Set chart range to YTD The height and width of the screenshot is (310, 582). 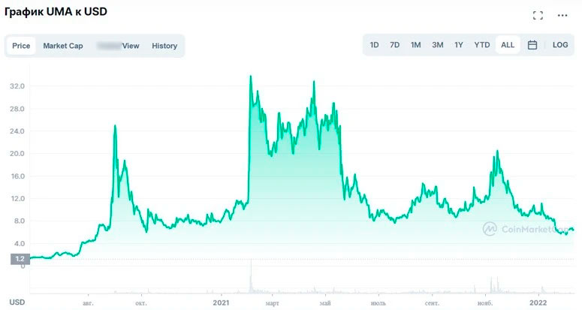coord(481,45)
